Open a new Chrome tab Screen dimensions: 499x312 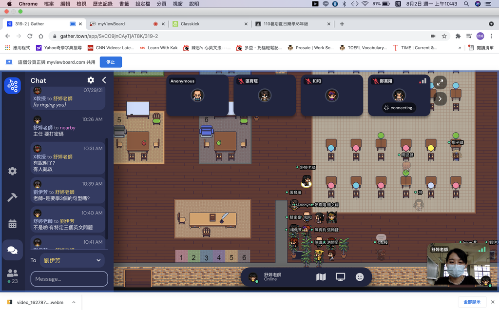[x=342, y=24]
